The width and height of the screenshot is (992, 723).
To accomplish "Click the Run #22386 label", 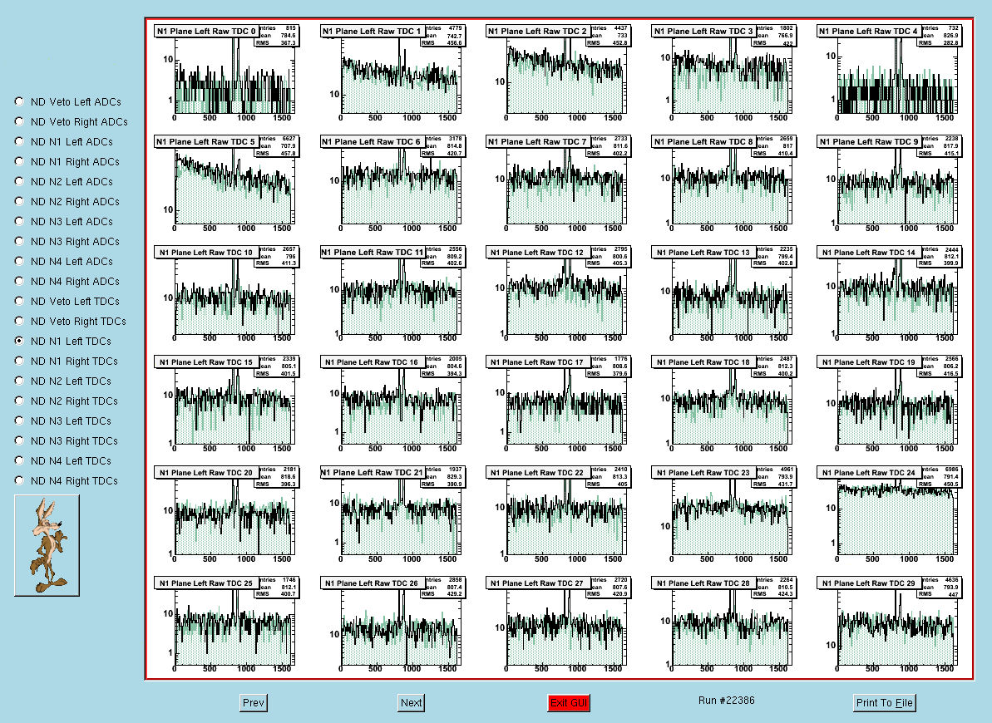I will [x=726, y=701].
